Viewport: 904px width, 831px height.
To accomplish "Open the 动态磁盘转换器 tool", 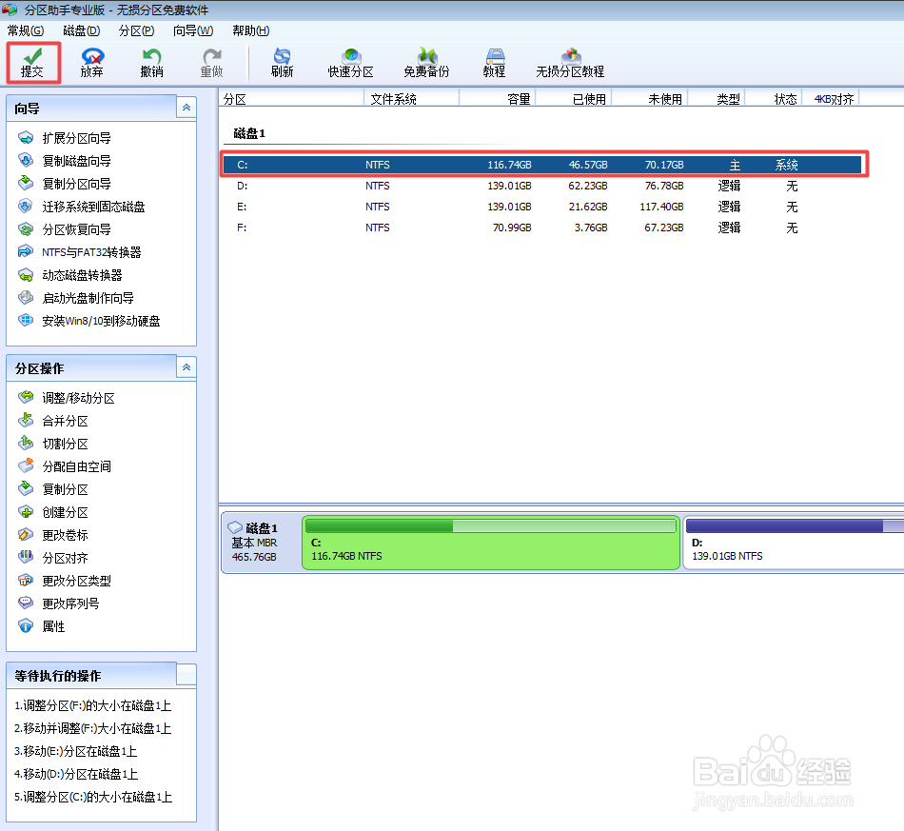I will 70,275.
